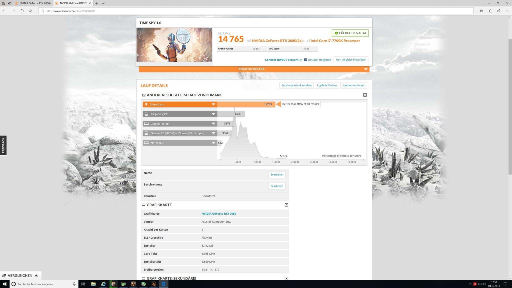The width and height of the screenshot is (512, 288).
Task: Click the browser refresh icon
Action: 22,11
